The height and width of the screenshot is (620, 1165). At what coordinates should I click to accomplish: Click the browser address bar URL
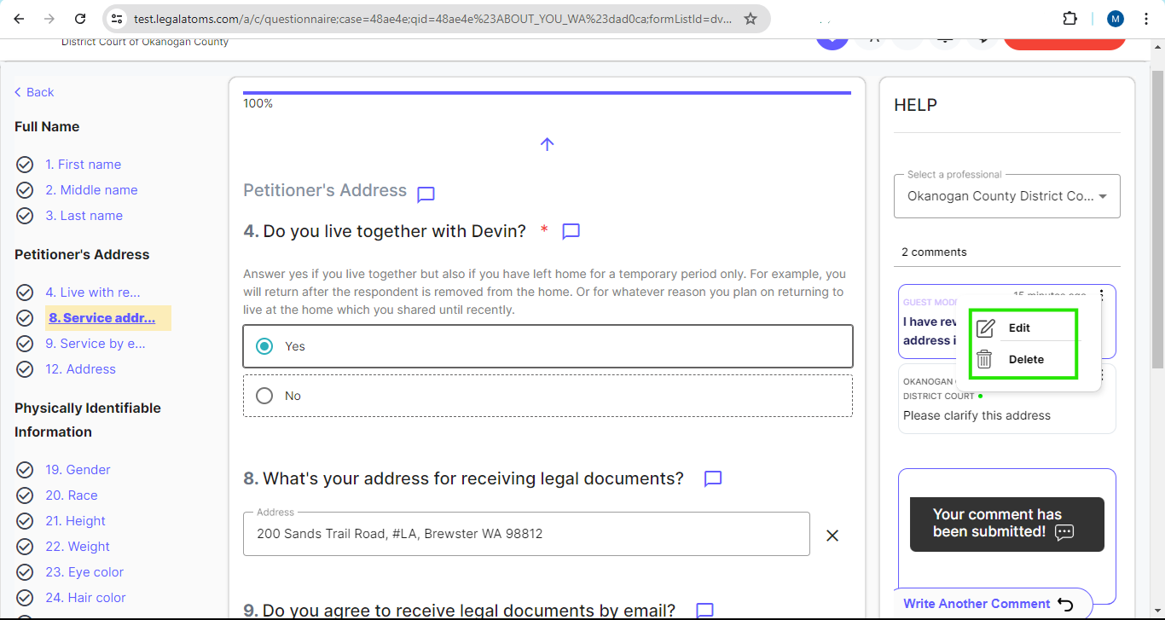point(432,18)
